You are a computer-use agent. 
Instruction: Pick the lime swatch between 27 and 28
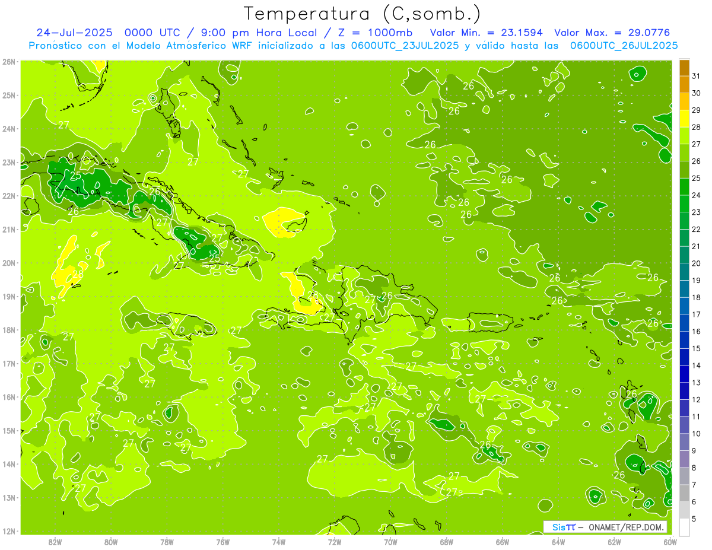coord(684,135)
